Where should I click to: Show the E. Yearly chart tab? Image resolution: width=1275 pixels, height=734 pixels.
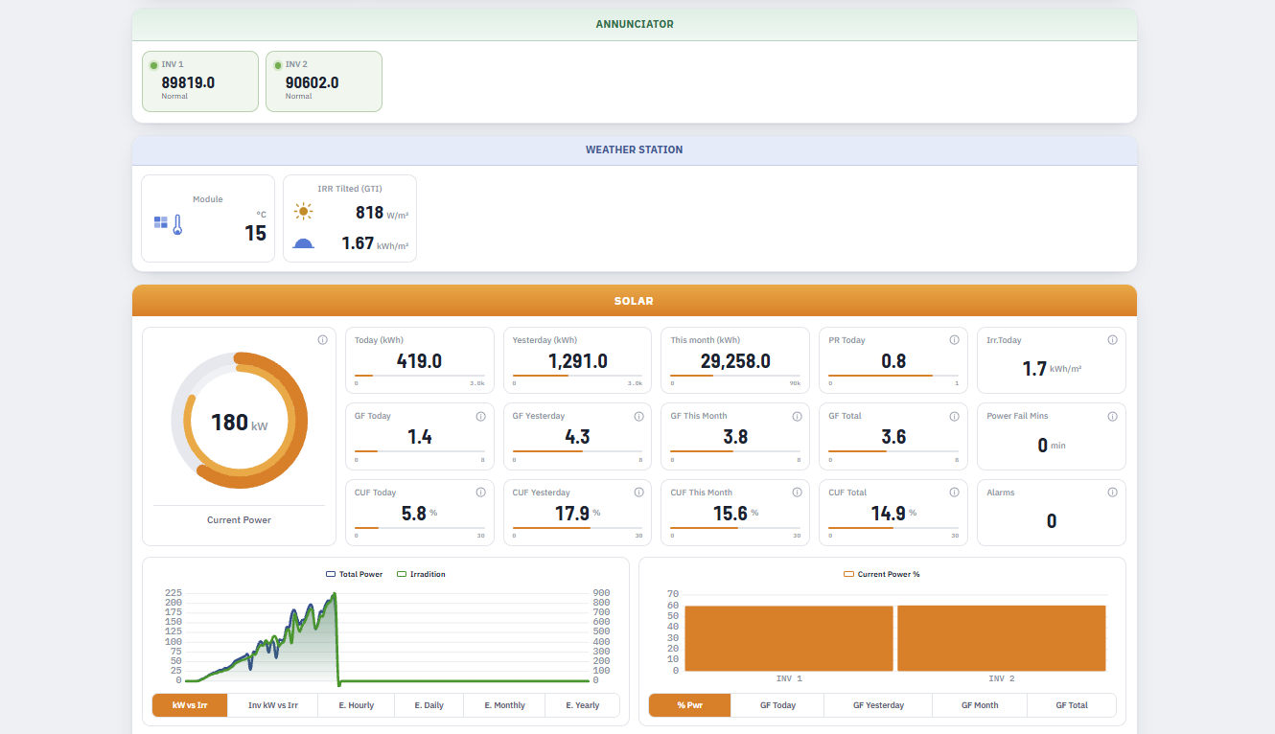(582, 705)
